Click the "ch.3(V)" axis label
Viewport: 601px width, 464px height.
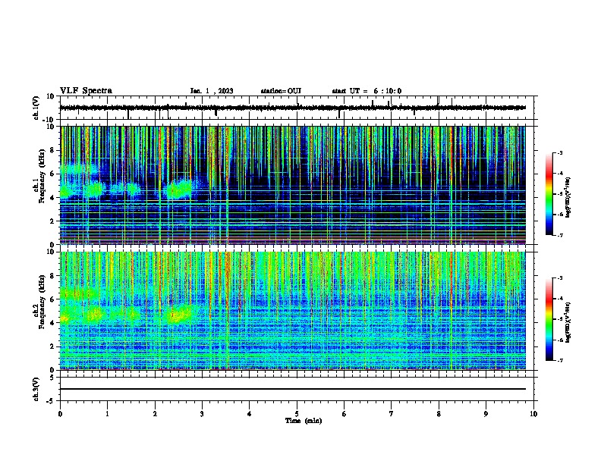point(36,389)
